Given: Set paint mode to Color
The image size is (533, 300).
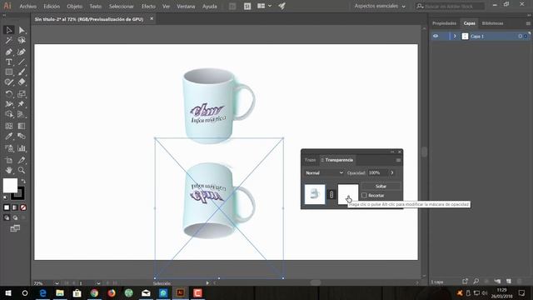Looking at the screenshot, I should (7, 207).
